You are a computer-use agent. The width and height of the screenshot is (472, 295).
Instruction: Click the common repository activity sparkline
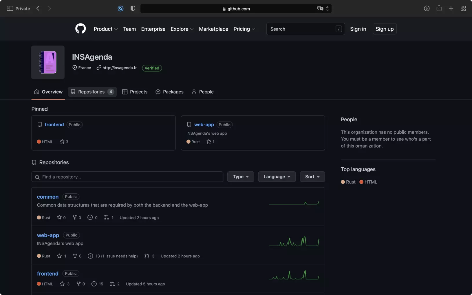[x=294, y=203]
